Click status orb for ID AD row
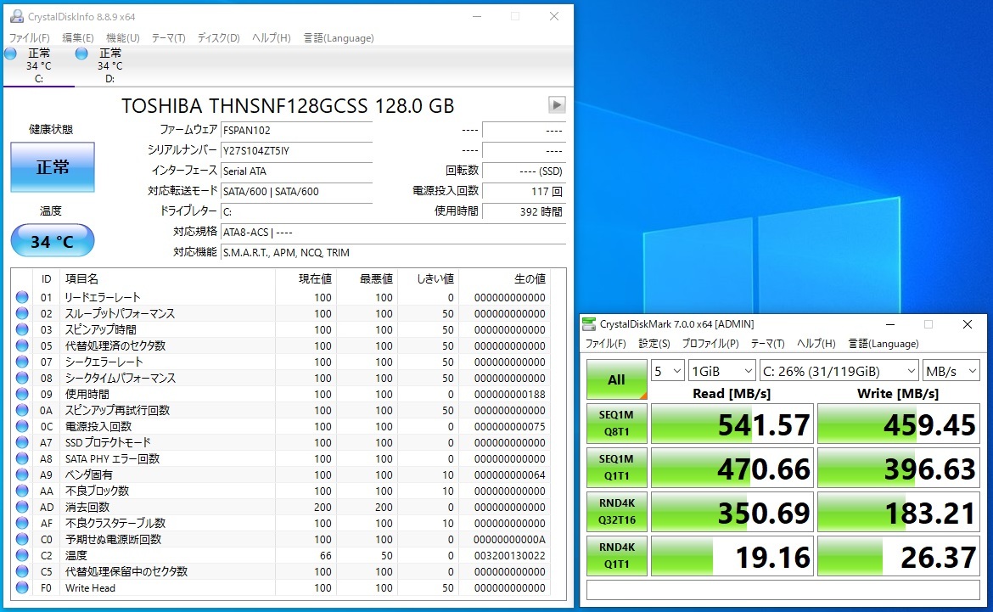Image resolution: width=993 pixels, height=612 pixels. (22, 507)
